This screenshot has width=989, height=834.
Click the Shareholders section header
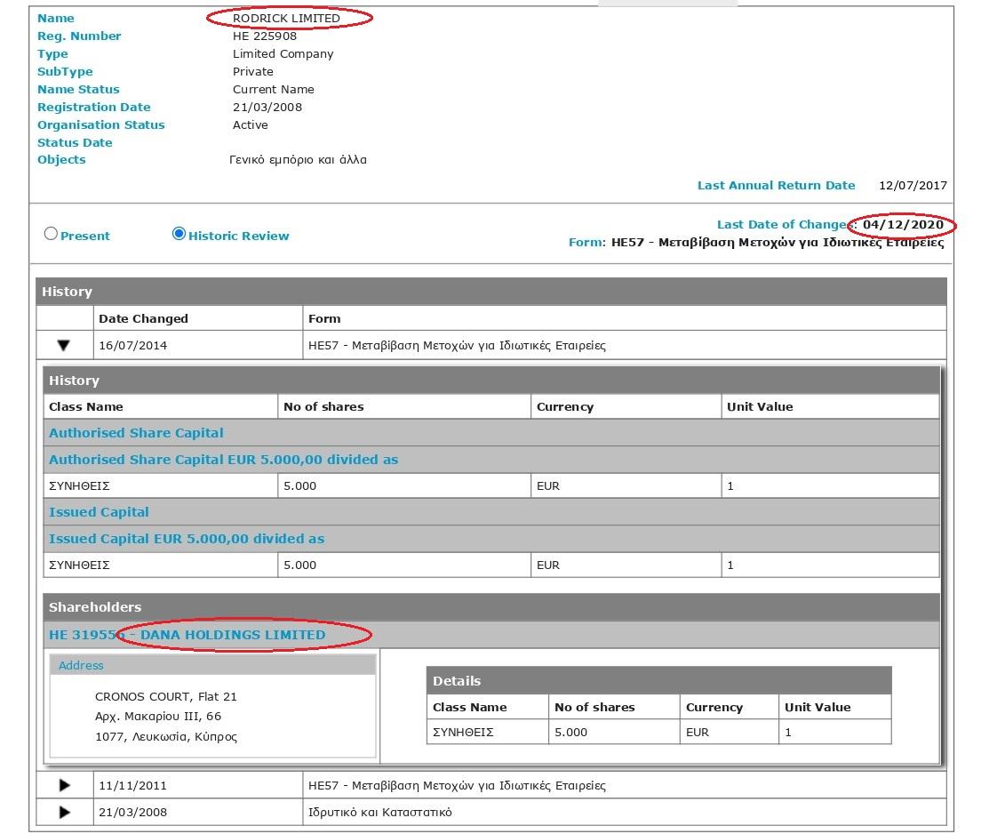pos(95,607)
